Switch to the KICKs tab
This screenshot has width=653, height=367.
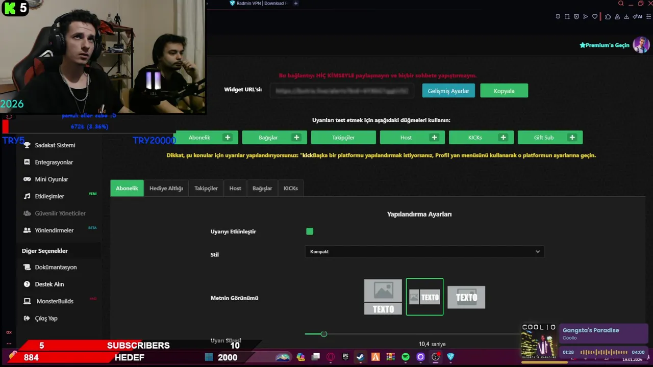[291, 188]
